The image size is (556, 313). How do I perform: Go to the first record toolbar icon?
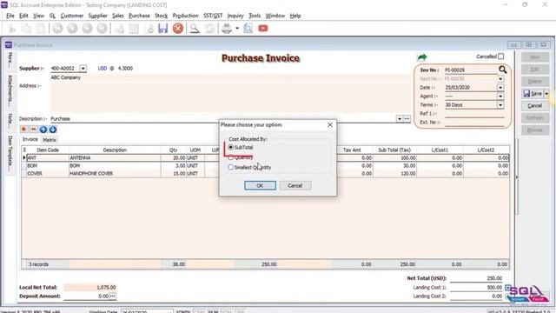click(58, 29)
